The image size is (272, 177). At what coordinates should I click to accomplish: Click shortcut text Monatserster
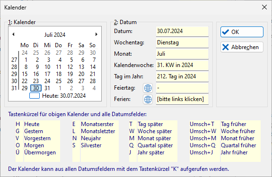[97, 124]
